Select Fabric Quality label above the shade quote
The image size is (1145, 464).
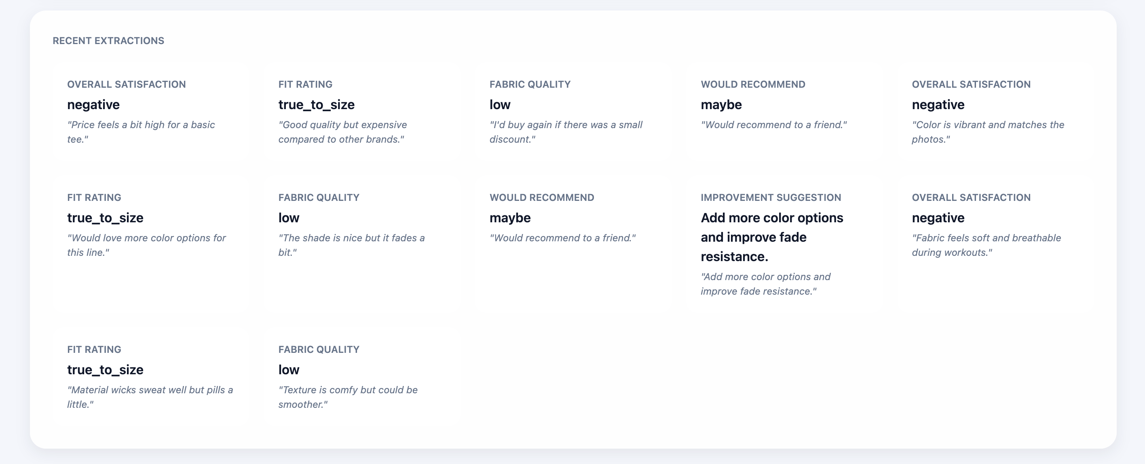point(318,197)
